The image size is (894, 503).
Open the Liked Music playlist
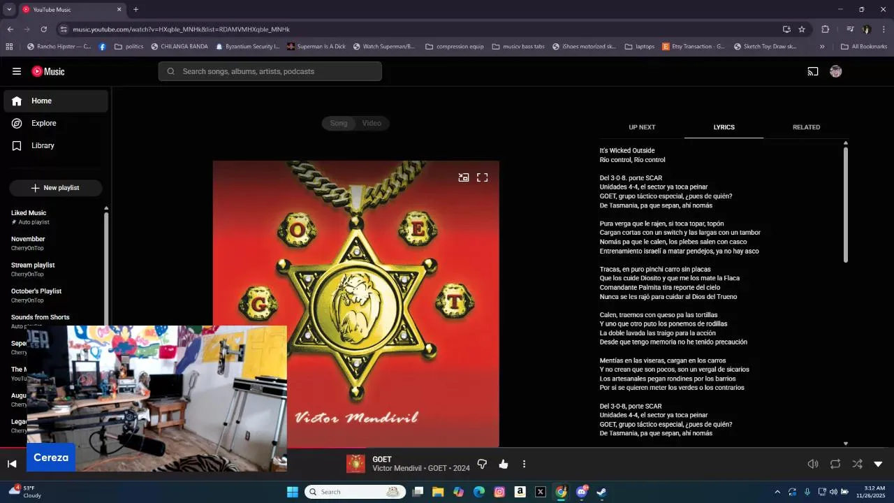52,217
